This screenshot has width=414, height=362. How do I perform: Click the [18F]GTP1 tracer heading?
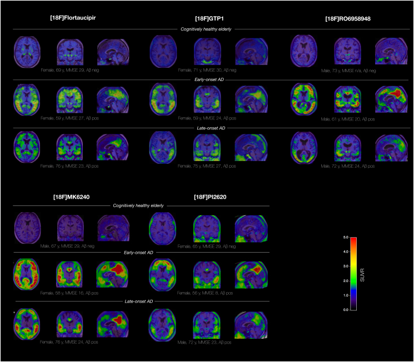(210, 19)
